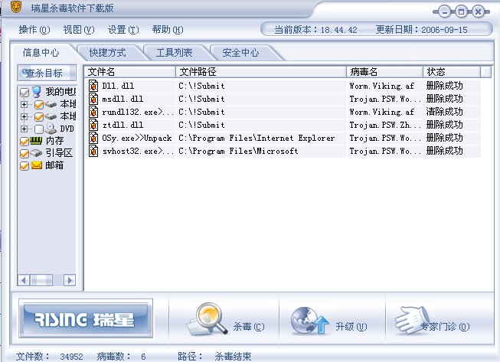Image resolution: width=500 pixels, height=362 pixels.
Task: Click the 专家门诊(O) button label
Action: coord(445,327)
